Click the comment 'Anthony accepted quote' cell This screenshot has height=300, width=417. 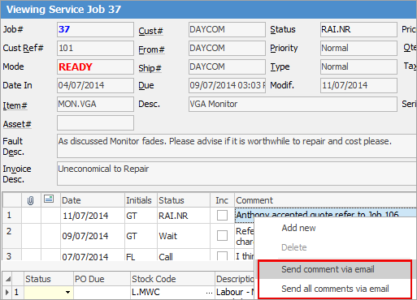325,215
